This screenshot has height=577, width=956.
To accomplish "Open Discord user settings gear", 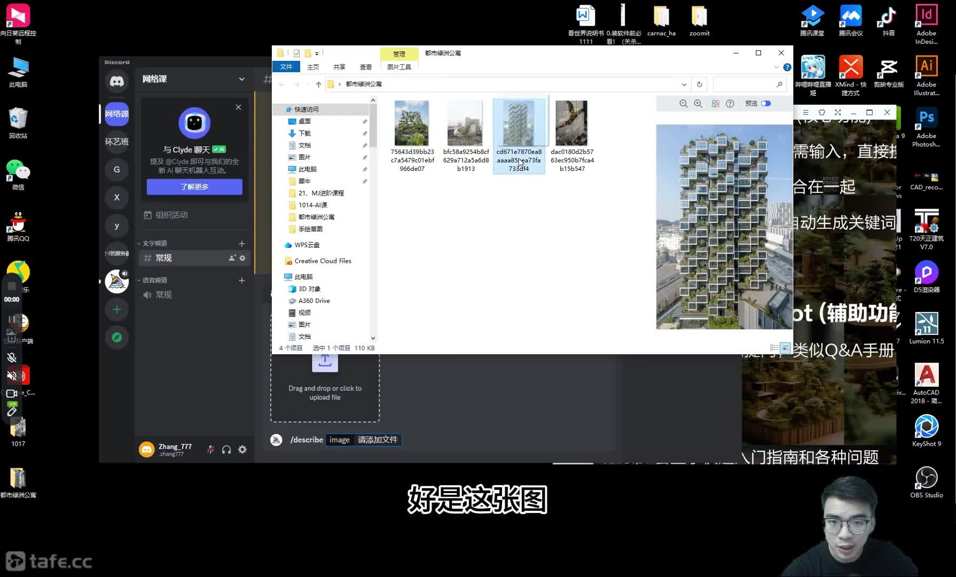I will [x=242, y=450].
